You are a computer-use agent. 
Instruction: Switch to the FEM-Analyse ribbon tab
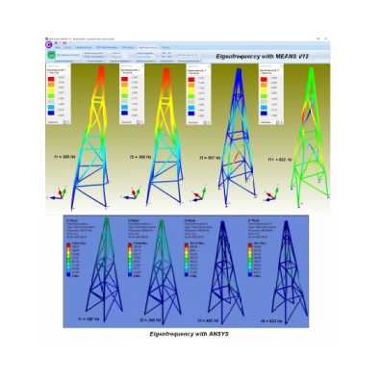coord(128,47)
